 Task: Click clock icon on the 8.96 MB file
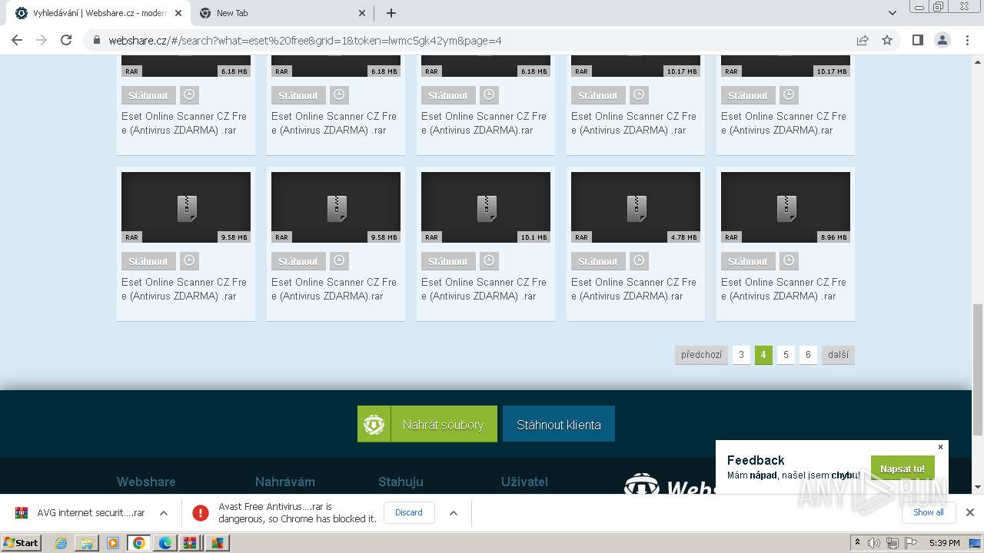click(x=789, y=261)
